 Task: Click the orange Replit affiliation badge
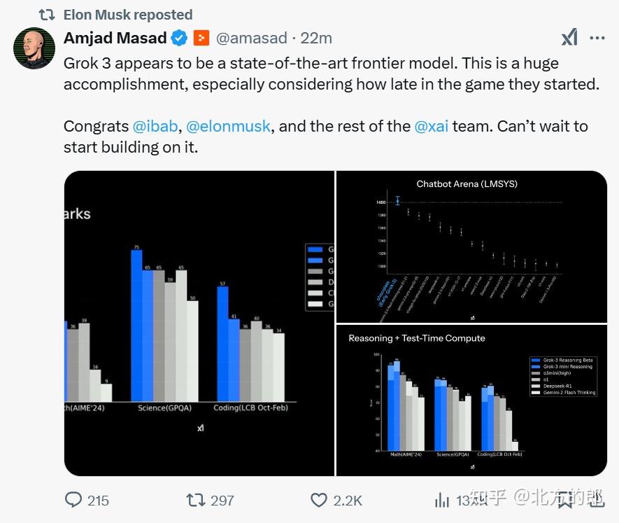click(x=201, y=38)
